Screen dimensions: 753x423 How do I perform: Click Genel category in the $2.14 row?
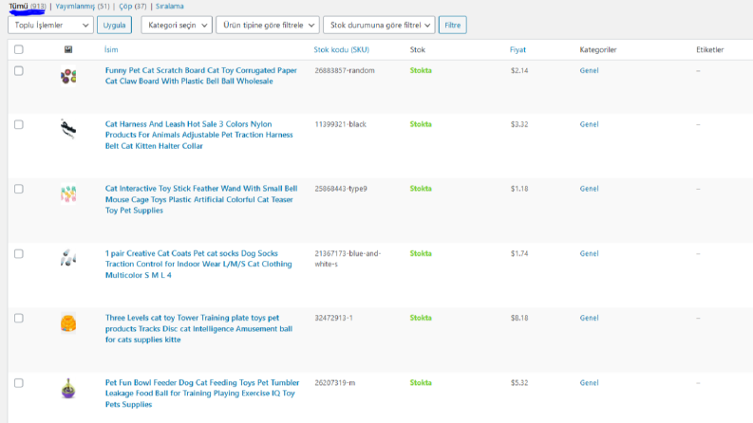[589, 70]
